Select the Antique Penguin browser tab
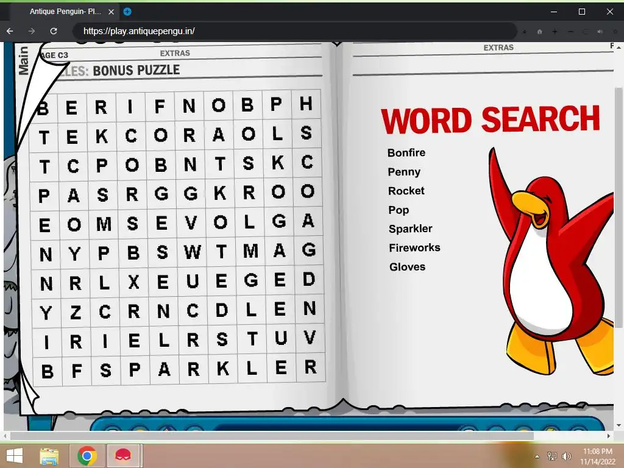The image size is (624, 468). (x=66, y=12)
